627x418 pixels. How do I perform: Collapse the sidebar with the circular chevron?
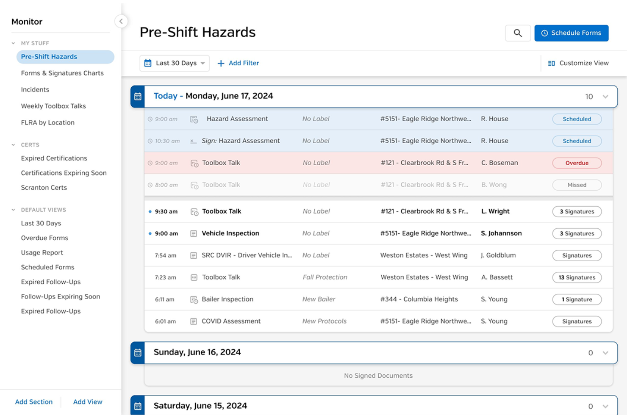(x=121, y=21)
